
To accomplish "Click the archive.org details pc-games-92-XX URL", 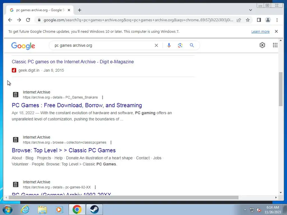I will pyautogui.click(x=57, y=187).
